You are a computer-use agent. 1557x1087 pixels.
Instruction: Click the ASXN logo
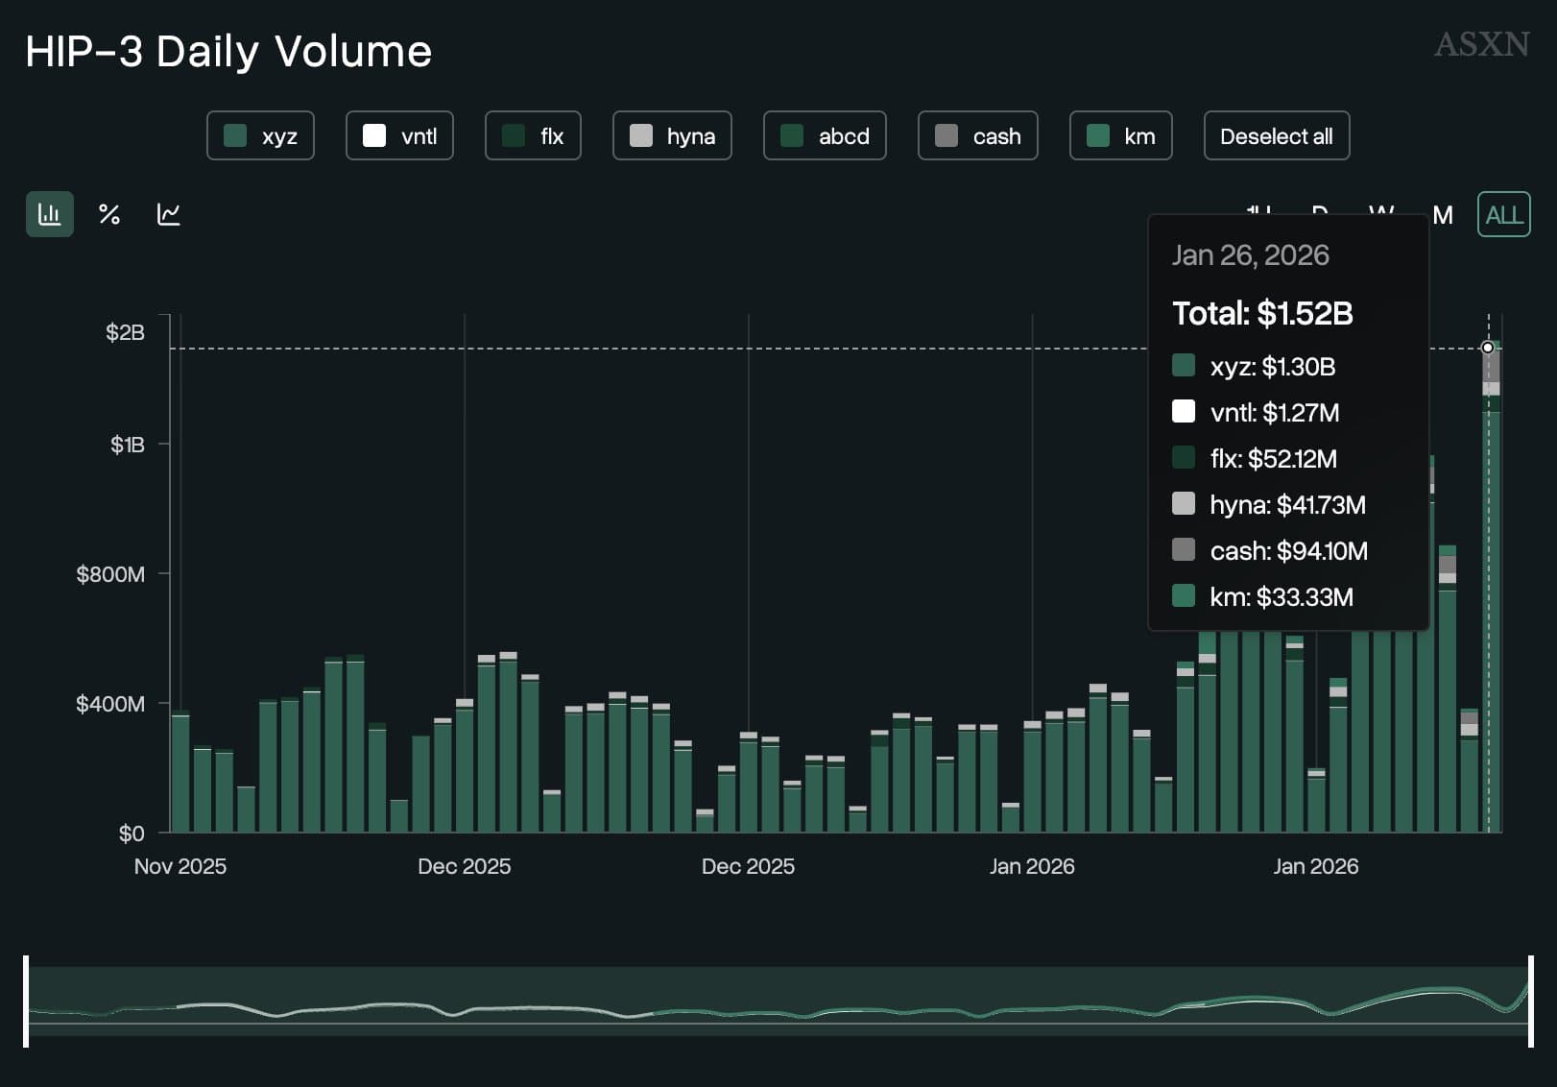tap(1481, 44)
